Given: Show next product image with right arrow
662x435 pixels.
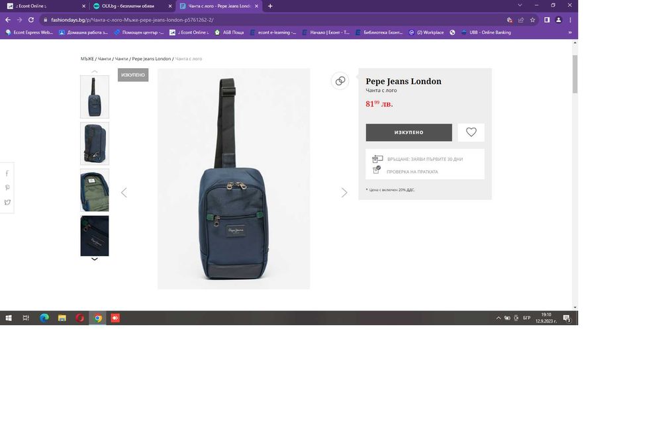Looking at the screenshot, I should (x=344, y=193).
